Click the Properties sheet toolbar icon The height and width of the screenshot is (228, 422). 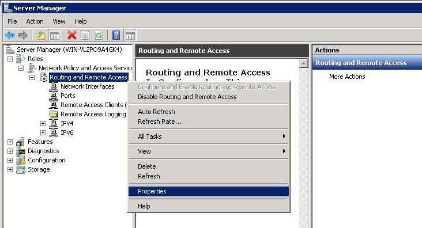(85, 35)
